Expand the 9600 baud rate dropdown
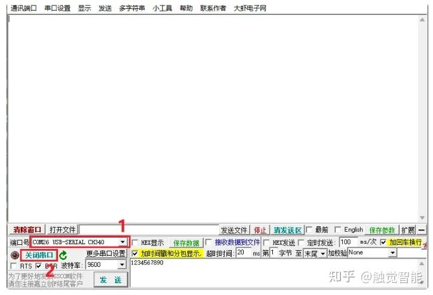Image resolution: width=433 pixels, height=295 pixels. pyautogui.click(x=122, y=265)
